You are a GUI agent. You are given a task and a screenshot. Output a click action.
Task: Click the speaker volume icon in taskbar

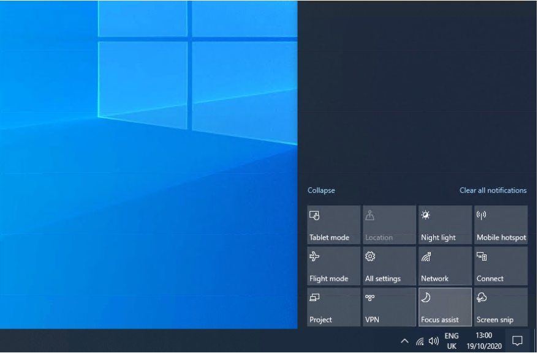434,341
